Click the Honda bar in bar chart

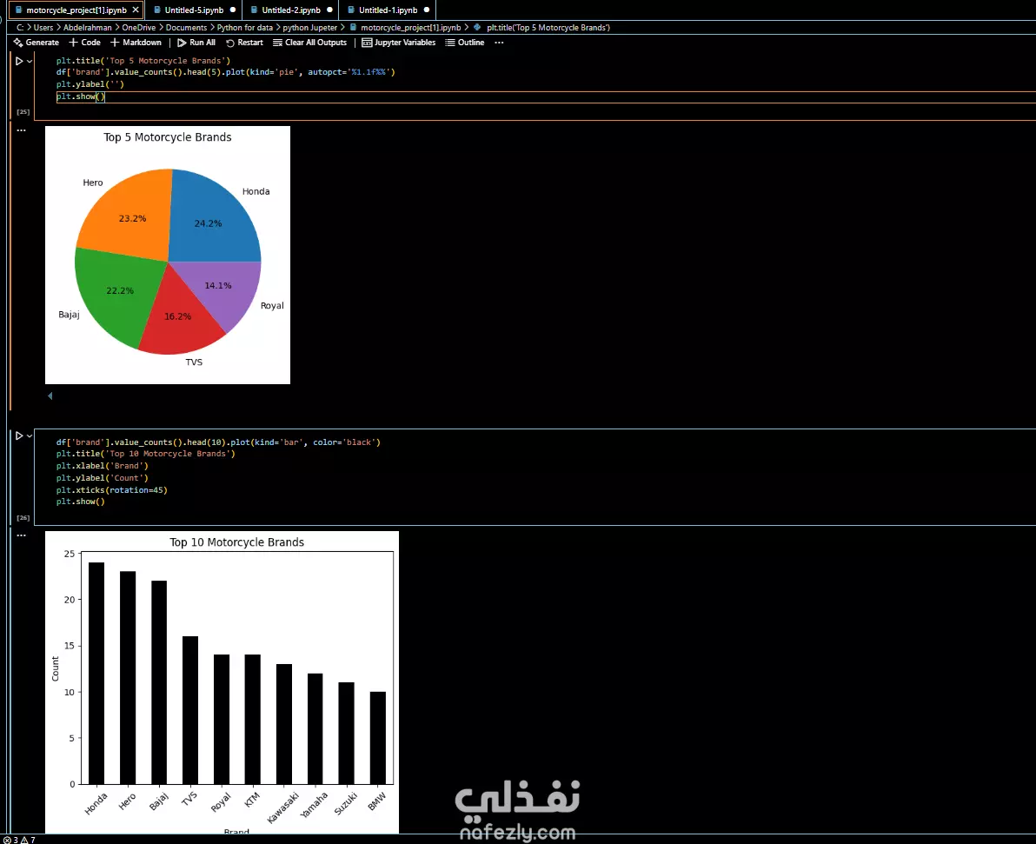coord(96,673)
